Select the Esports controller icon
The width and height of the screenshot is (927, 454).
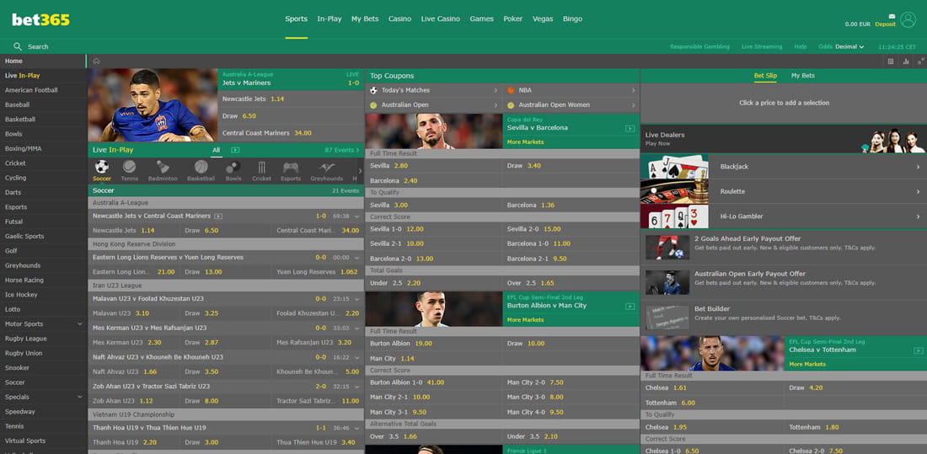(x=290, y=168)
